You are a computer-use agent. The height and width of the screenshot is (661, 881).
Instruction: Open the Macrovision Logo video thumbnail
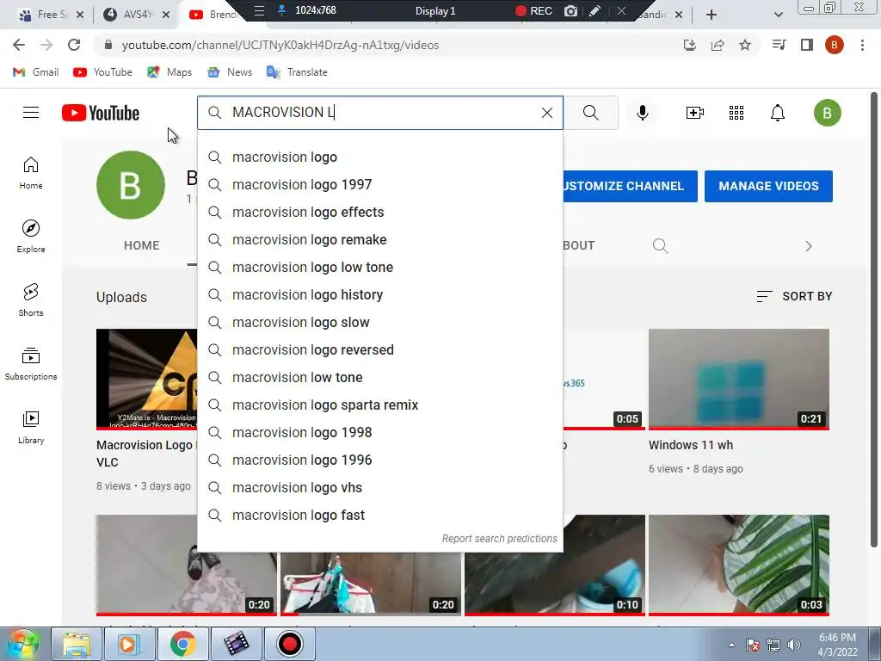146,380
